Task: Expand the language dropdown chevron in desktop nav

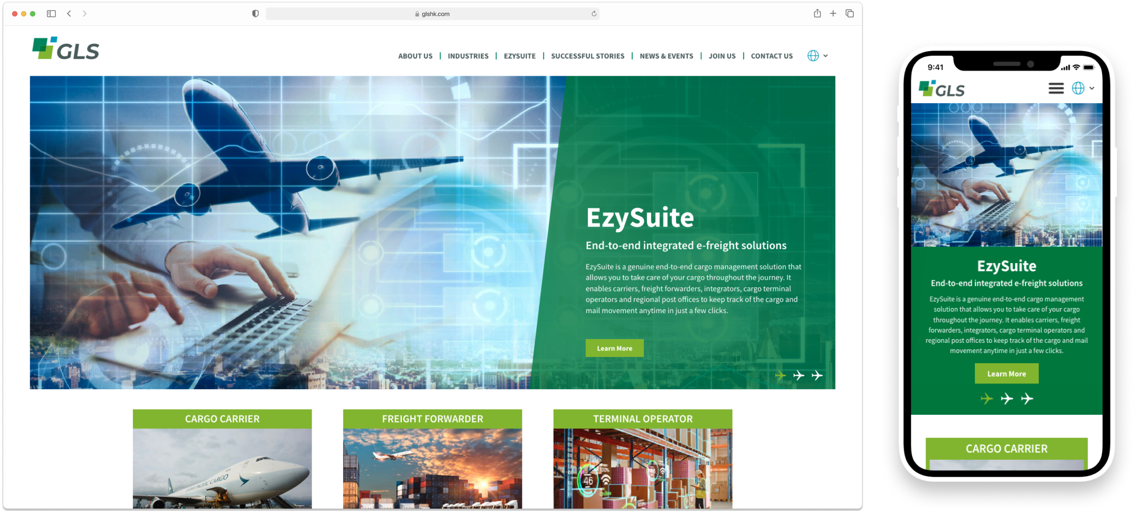Action: point(826,56)
